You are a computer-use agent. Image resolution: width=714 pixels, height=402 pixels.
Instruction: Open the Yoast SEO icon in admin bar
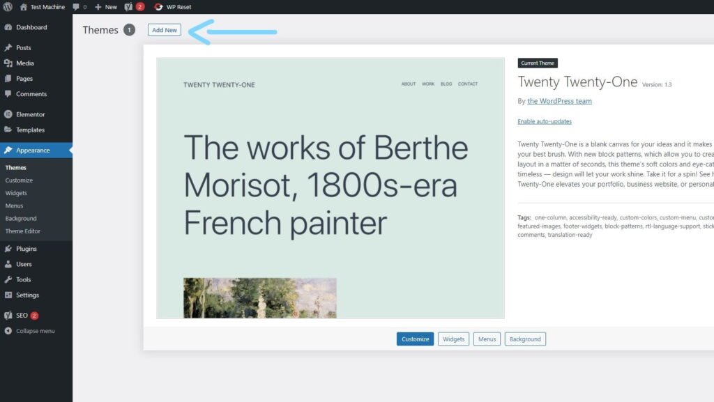(x=128, y=7)
